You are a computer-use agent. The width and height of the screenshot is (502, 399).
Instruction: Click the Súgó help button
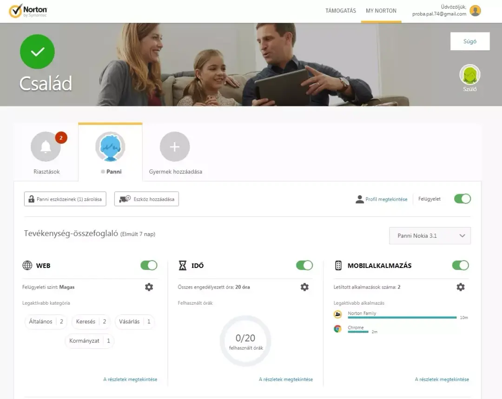(x=470, y=41)
